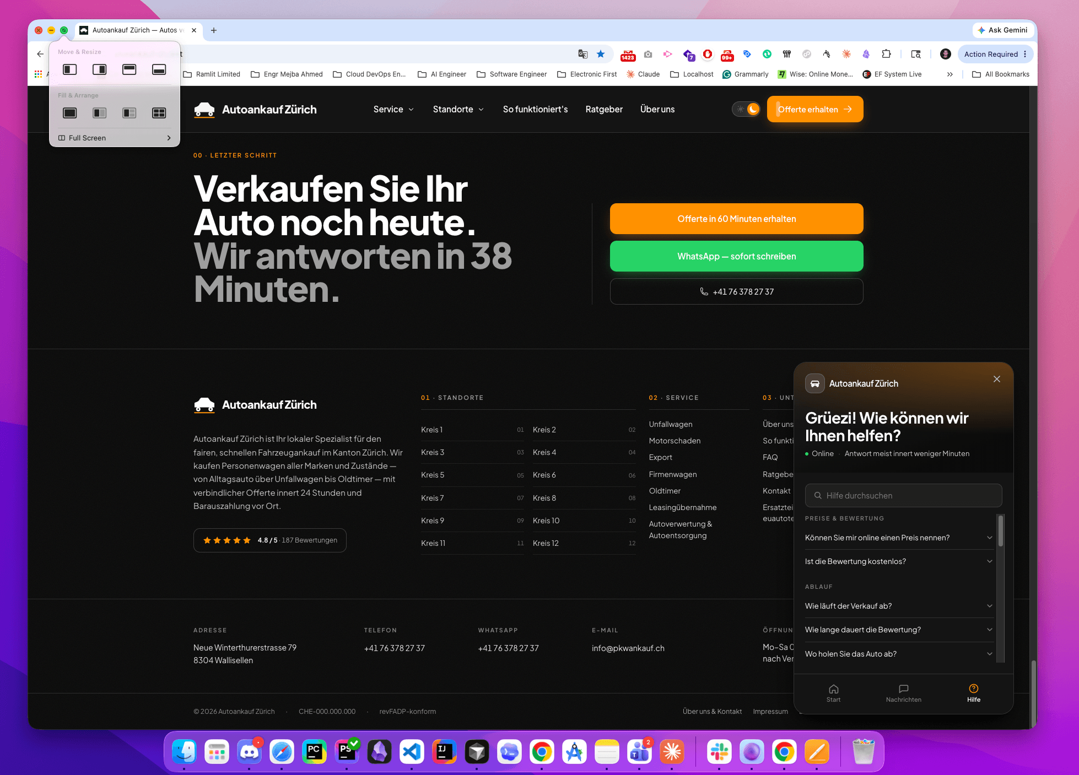The width and height of the screenshot is (1079, 775).
Task: Open the All Bookmarks folder
Action: tap(1001, 74)
